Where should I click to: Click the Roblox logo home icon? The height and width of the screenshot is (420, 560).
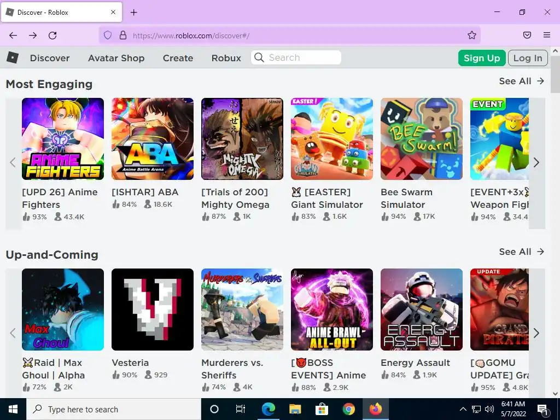tap(13, 57)
